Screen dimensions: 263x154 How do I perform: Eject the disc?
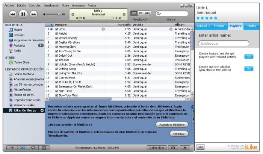coord(185,148)
